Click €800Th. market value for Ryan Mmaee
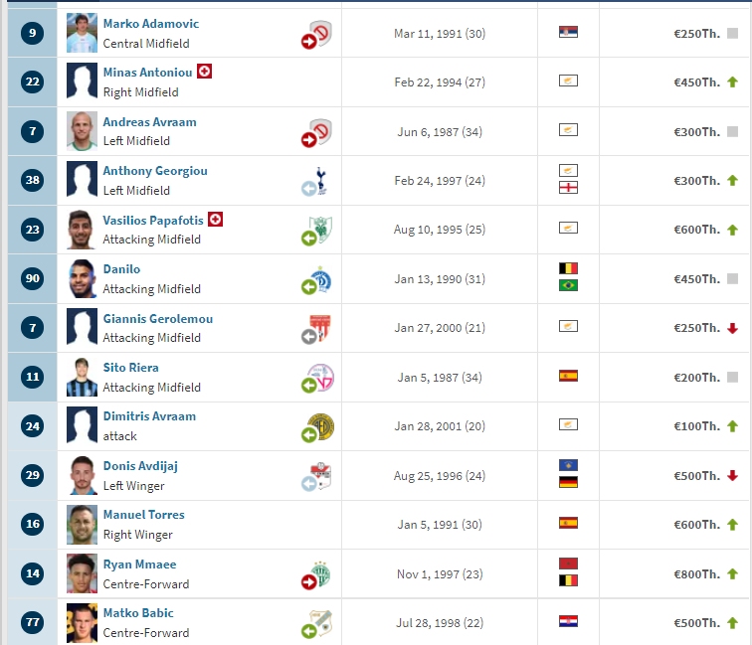This screenshot has height=645, width=752. tap(697, 574)
